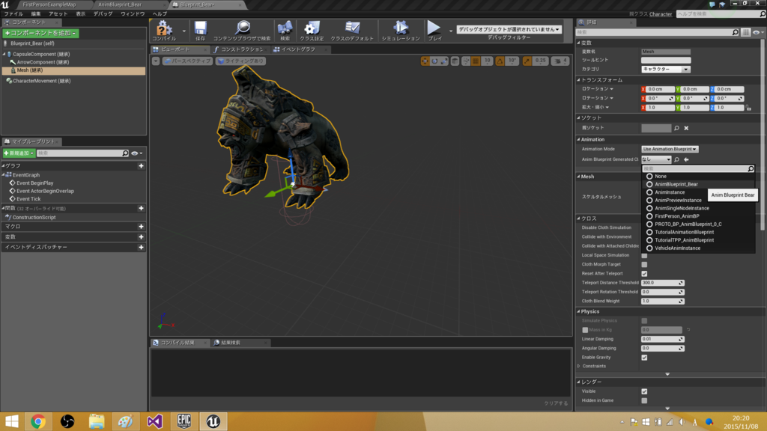Open the Anim Blueprint Generated Class dropdown
The height and width of the screenshot is (431, 767).
656,159
